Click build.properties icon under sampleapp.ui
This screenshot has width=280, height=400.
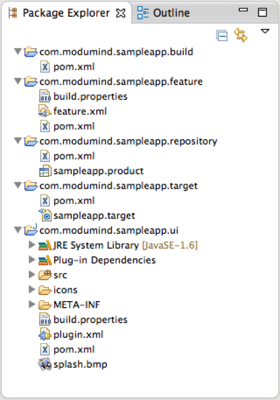[x=45, y=319]
